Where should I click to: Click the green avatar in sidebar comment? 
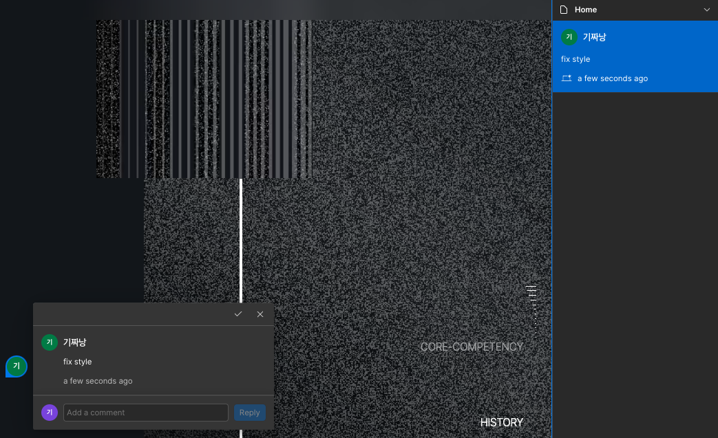569,37
